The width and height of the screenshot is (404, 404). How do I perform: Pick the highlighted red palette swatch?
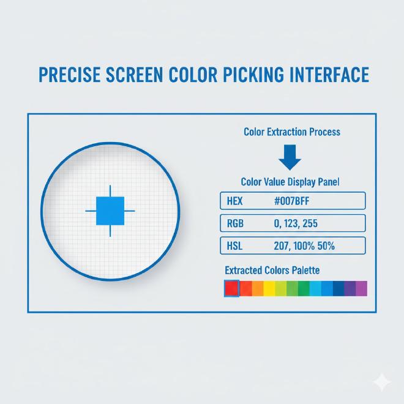(x=232, y=288)
